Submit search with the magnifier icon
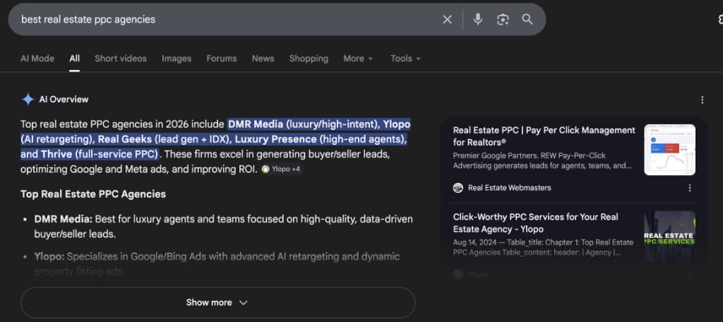Viewport: 723px width, 322px height. [527, 19]
